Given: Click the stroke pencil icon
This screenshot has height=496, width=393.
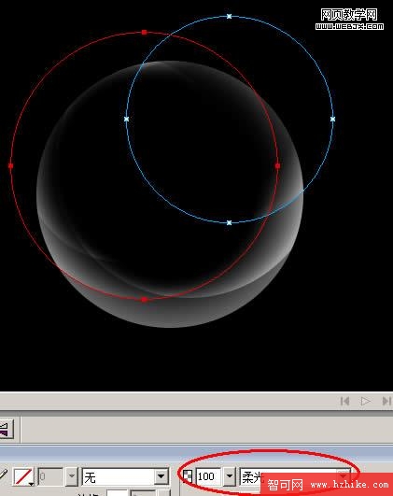Looking at the screenshot, I should point(3,475).
